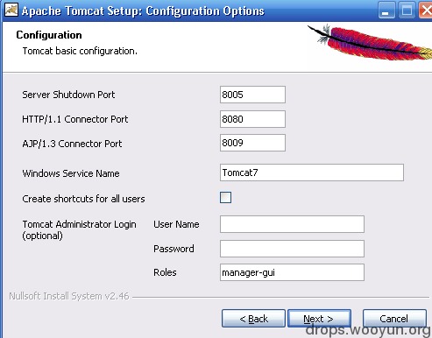Viewport: 432px width, 338px height.
Task: Close the Apache Tomcat Setup window
Action: 426,11
